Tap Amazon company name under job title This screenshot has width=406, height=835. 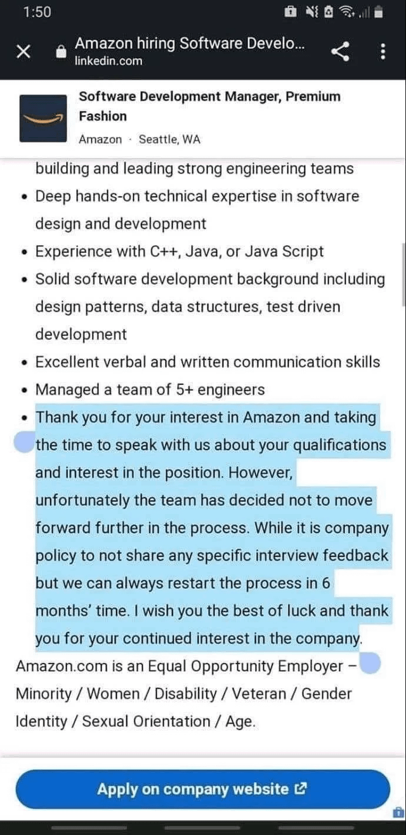(100, 140)
